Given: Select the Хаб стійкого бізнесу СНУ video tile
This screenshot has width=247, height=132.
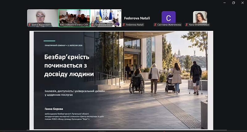Looking at the screenshot, I should point(74,18).
